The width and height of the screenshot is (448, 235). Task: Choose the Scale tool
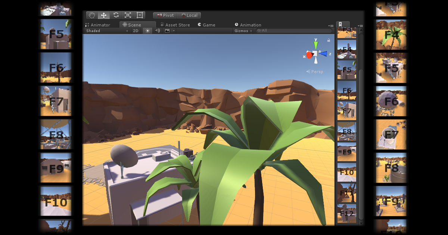127,15
